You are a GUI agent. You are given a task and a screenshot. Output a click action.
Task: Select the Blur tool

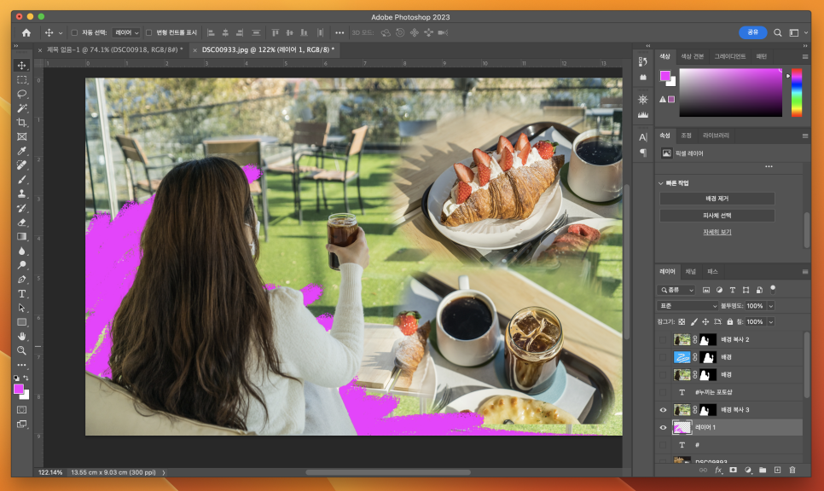click(x=21, y=251)
